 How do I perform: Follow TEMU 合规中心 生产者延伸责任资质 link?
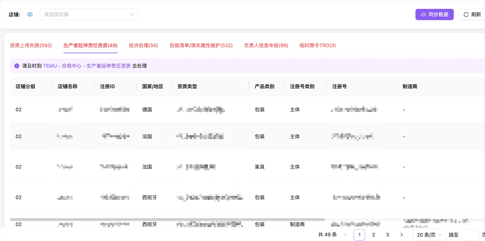point(87,66)
